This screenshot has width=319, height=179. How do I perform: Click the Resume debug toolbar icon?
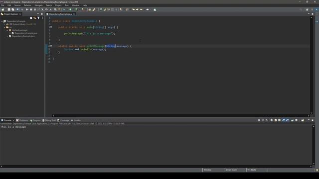pyautogui.click(x=27, y=9)
